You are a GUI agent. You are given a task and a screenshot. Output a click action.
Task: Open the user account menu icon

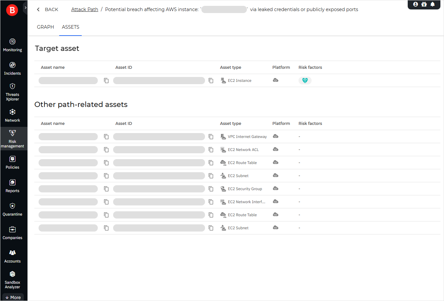pos(416,4)
